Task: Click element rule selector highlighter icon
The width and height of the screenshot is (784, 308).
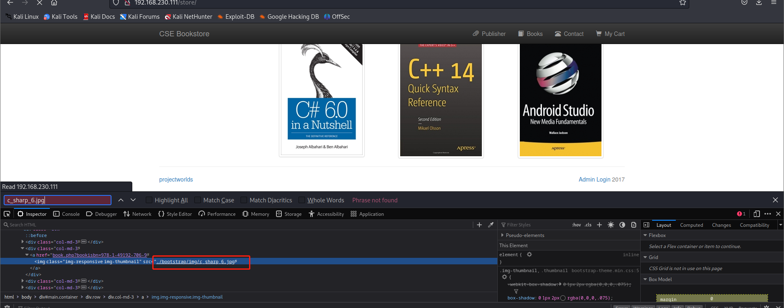Action: 529,255
